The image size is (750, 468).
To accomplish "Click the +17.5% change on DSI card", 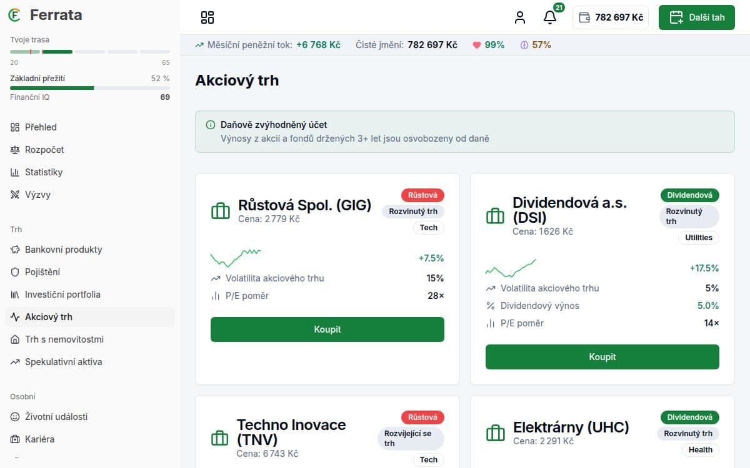I will point(704,268).
